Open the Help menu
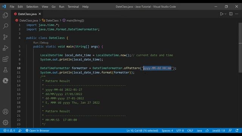The width and height of the screenshot is (242, 136). 85,7
